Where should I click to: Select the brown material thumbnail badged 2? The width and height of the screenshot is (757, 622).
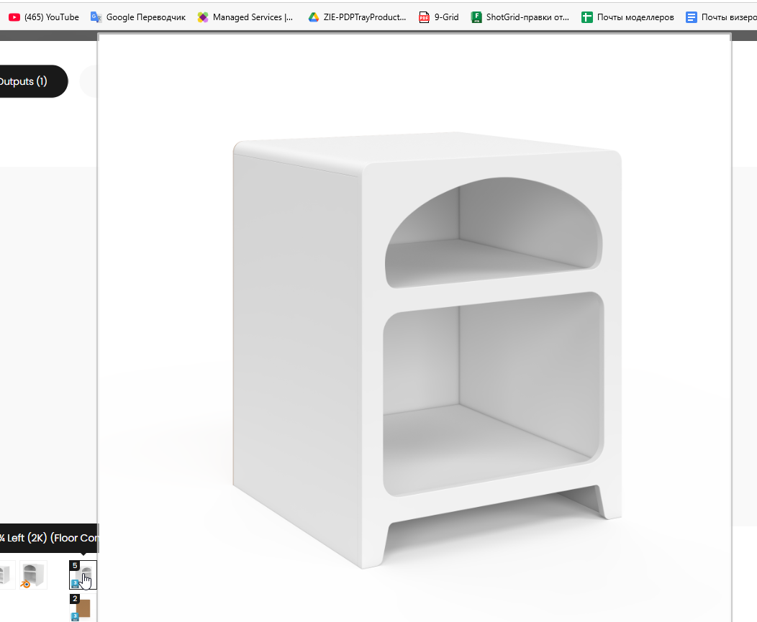[81, 608]
